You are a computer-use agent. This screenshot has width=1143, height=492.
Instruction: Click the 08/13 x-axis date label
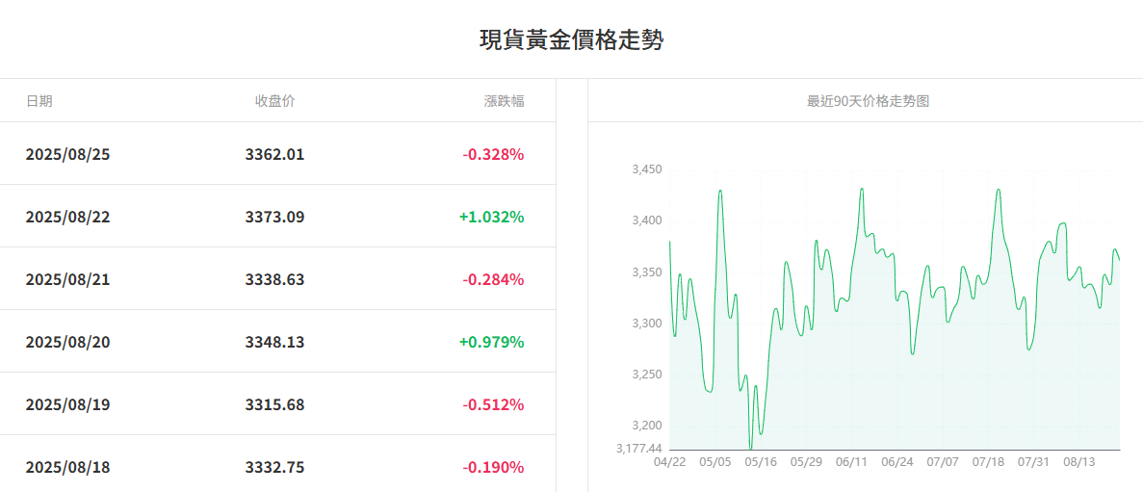1079,462
